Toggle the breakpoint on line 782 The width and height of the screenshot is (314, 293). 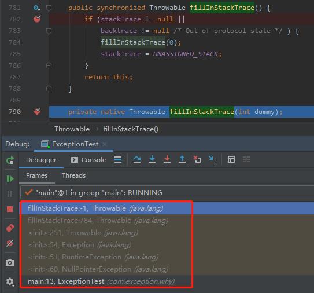(37, 19)
